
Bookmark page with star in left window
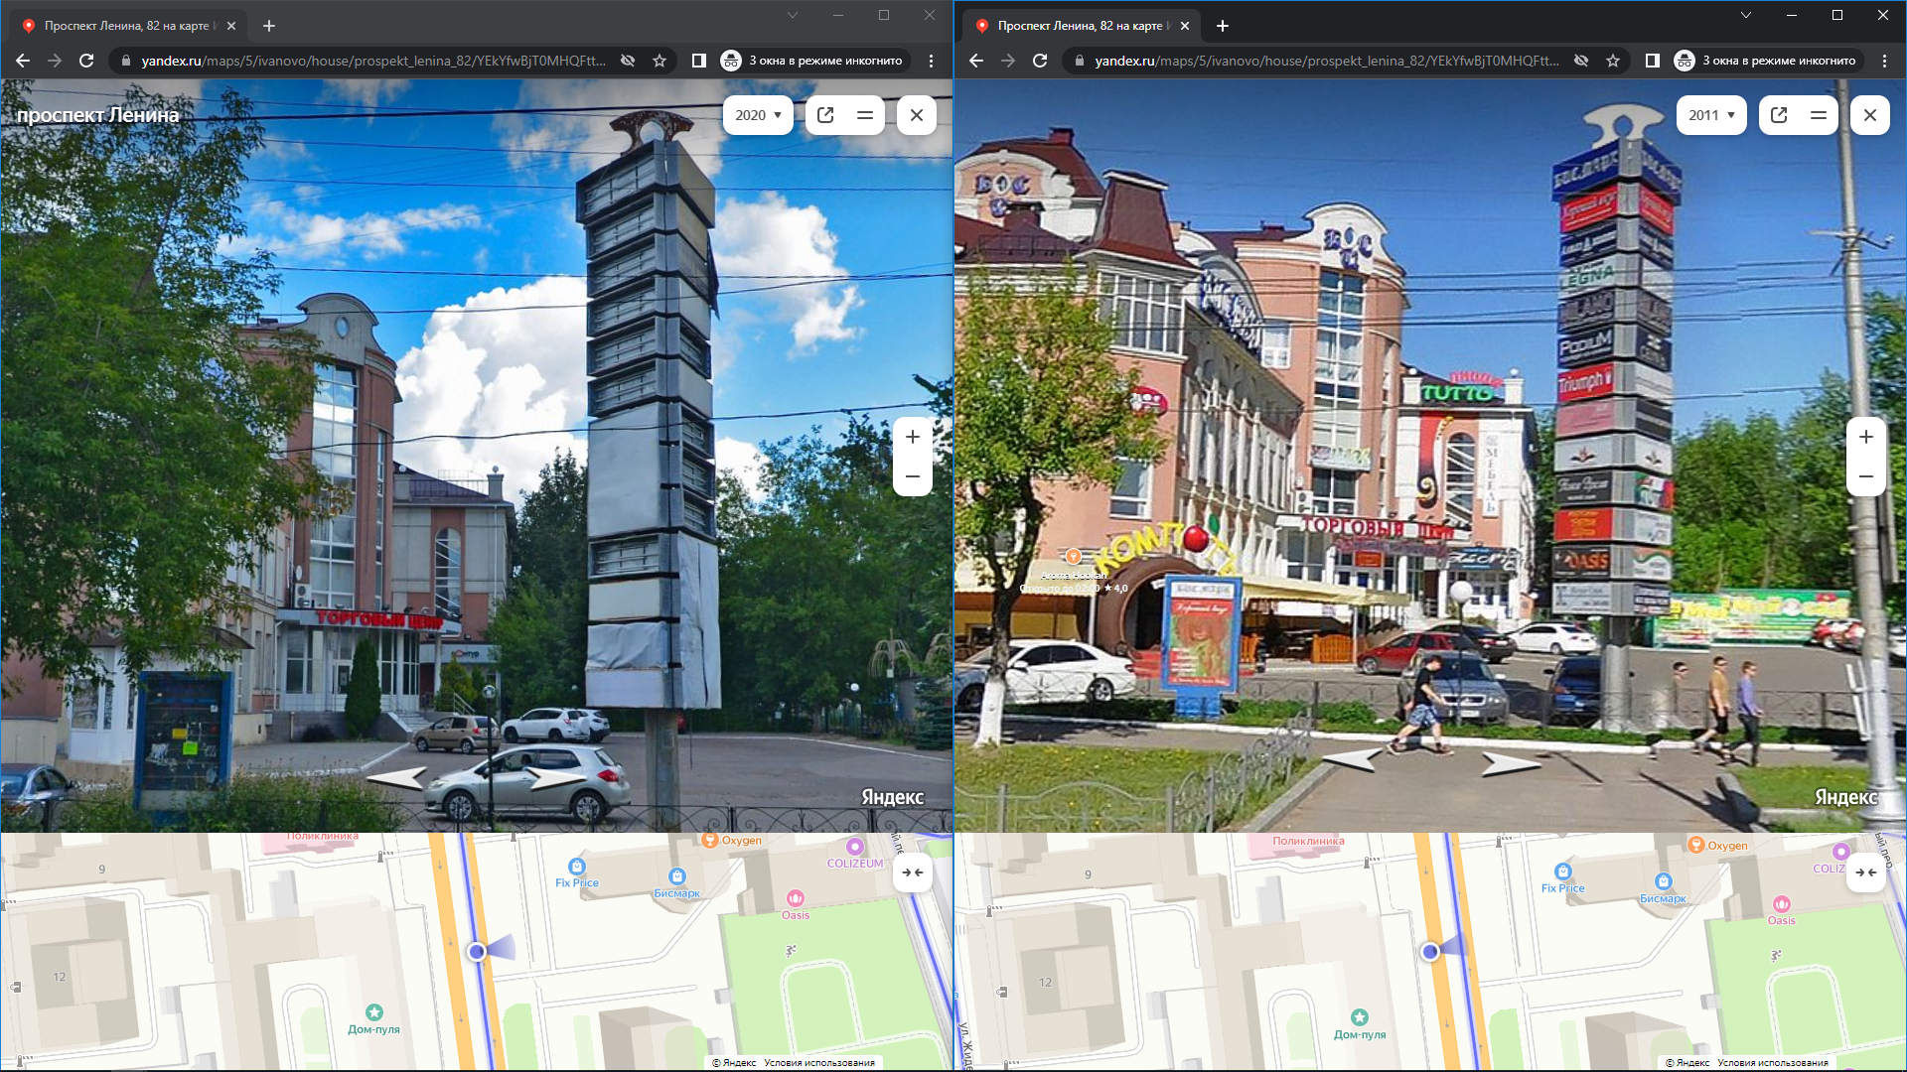pos(660,61)
